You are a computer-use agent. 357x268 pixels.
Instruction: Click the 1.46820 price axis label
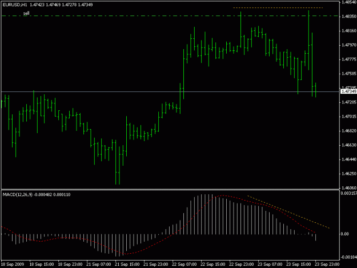point(348,131)
